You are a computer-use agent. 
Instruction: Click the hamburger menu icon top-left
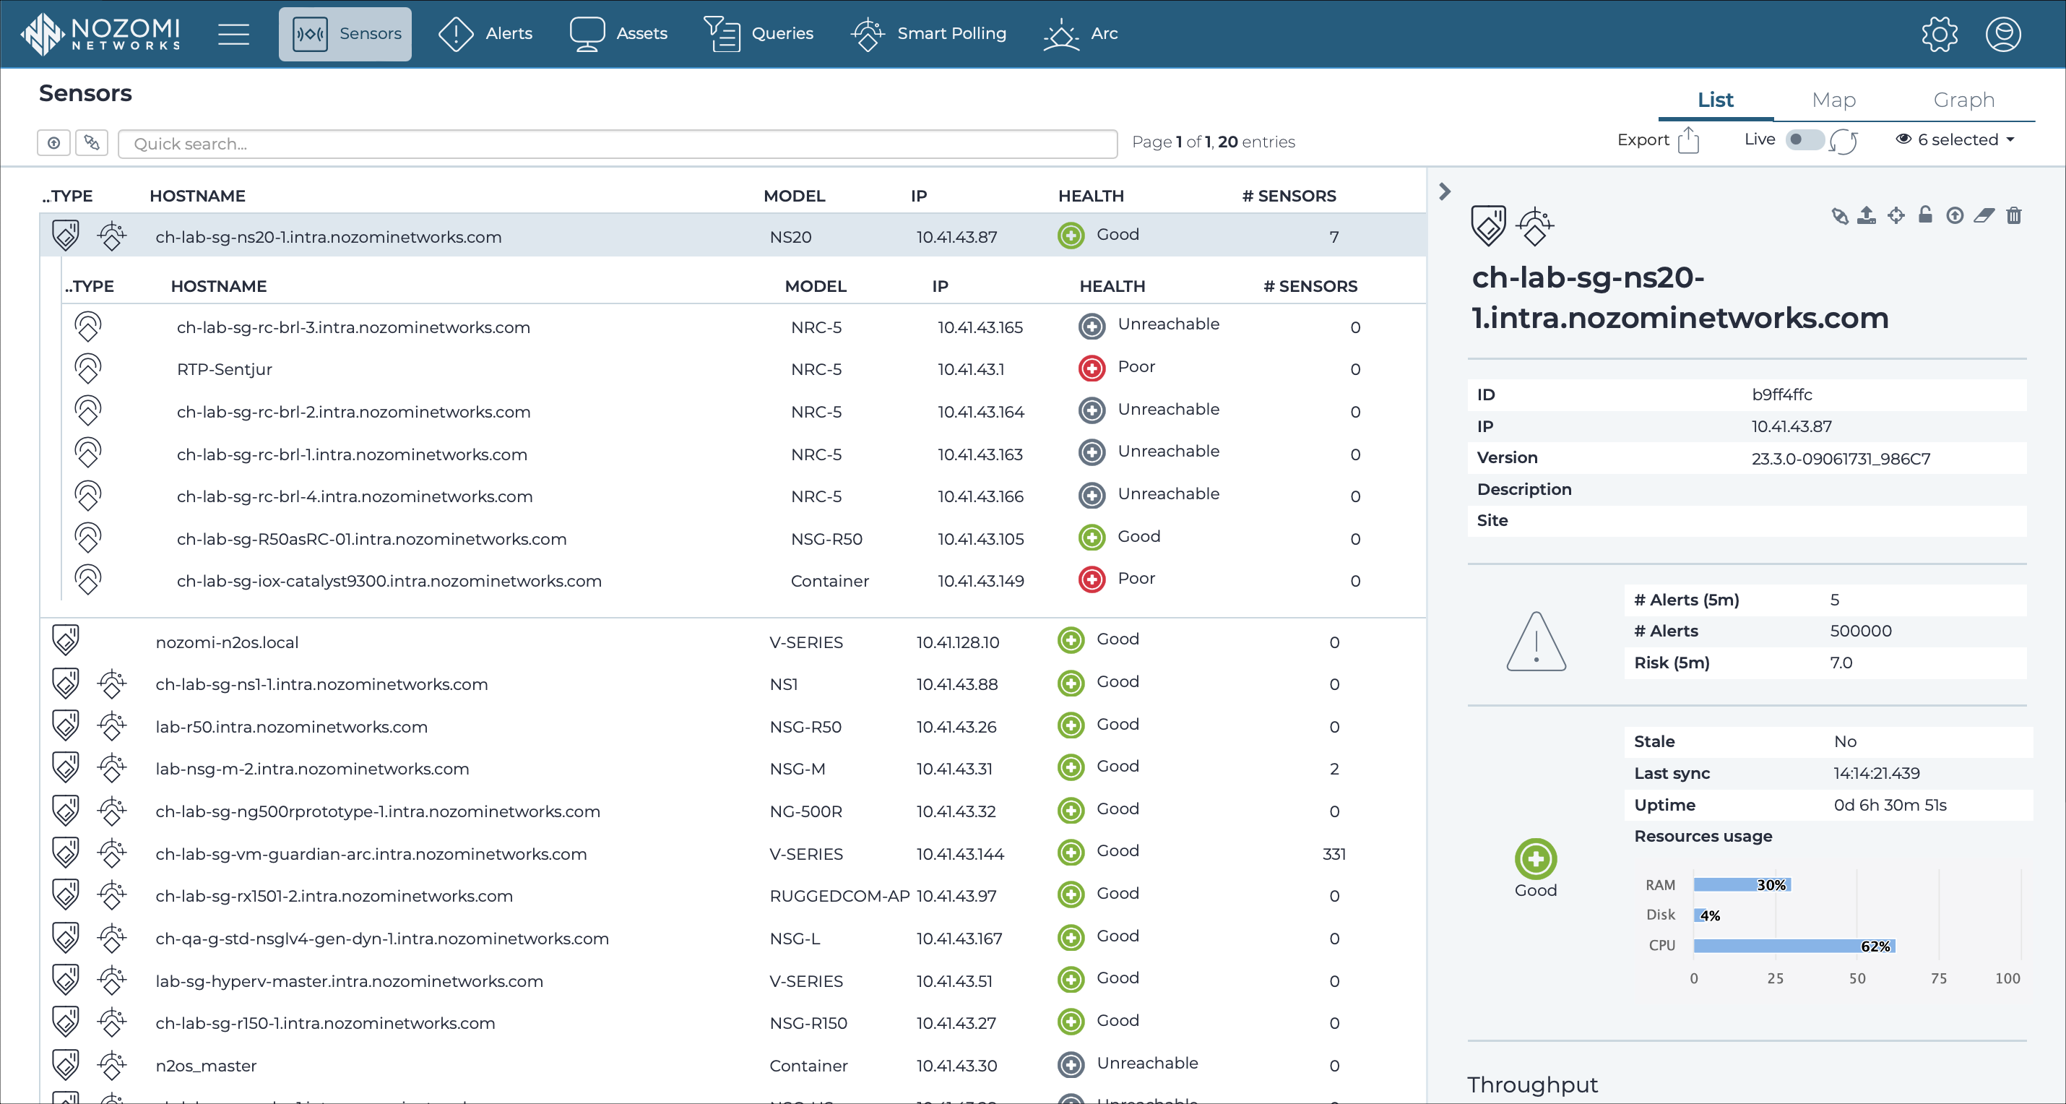coord(233,34)
